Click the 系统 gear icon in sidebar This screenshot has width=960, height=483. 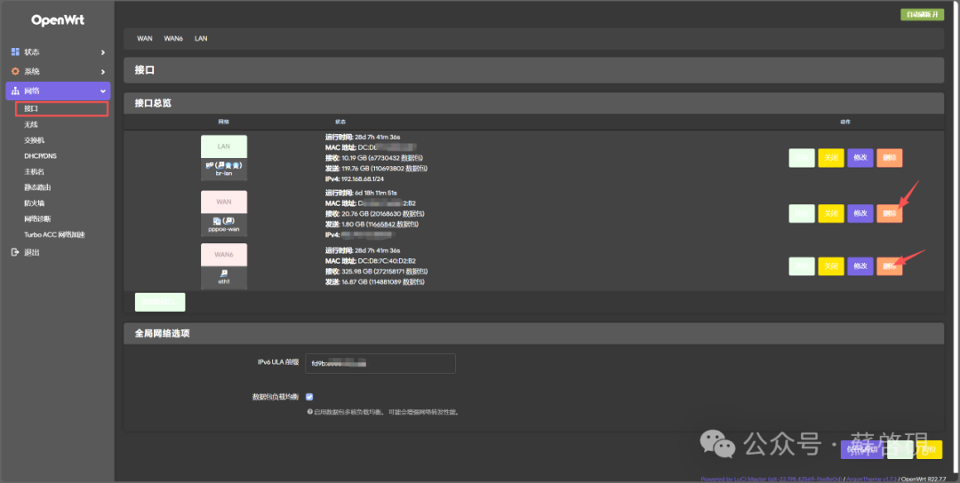point(15,72)
